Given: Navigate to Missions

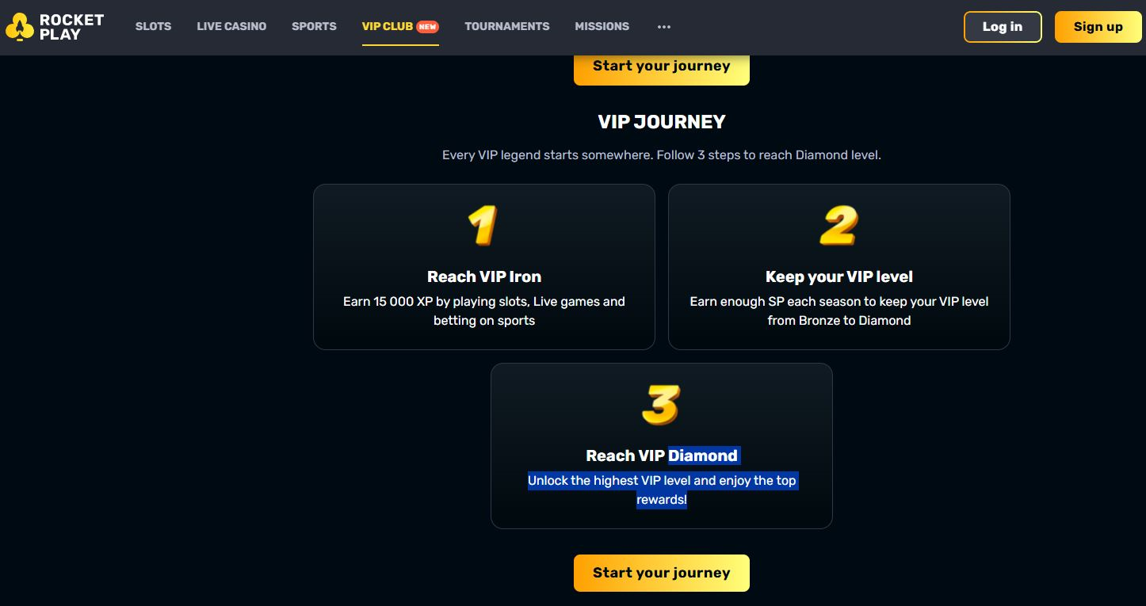Looking at the screenshot, I should [x=602, y=26].
